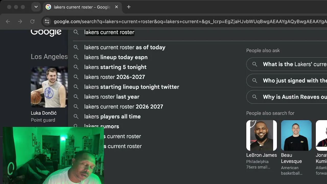Select the 'lakers current roster - Google' tab
The image size is (327, 184).
click(82, 7)
